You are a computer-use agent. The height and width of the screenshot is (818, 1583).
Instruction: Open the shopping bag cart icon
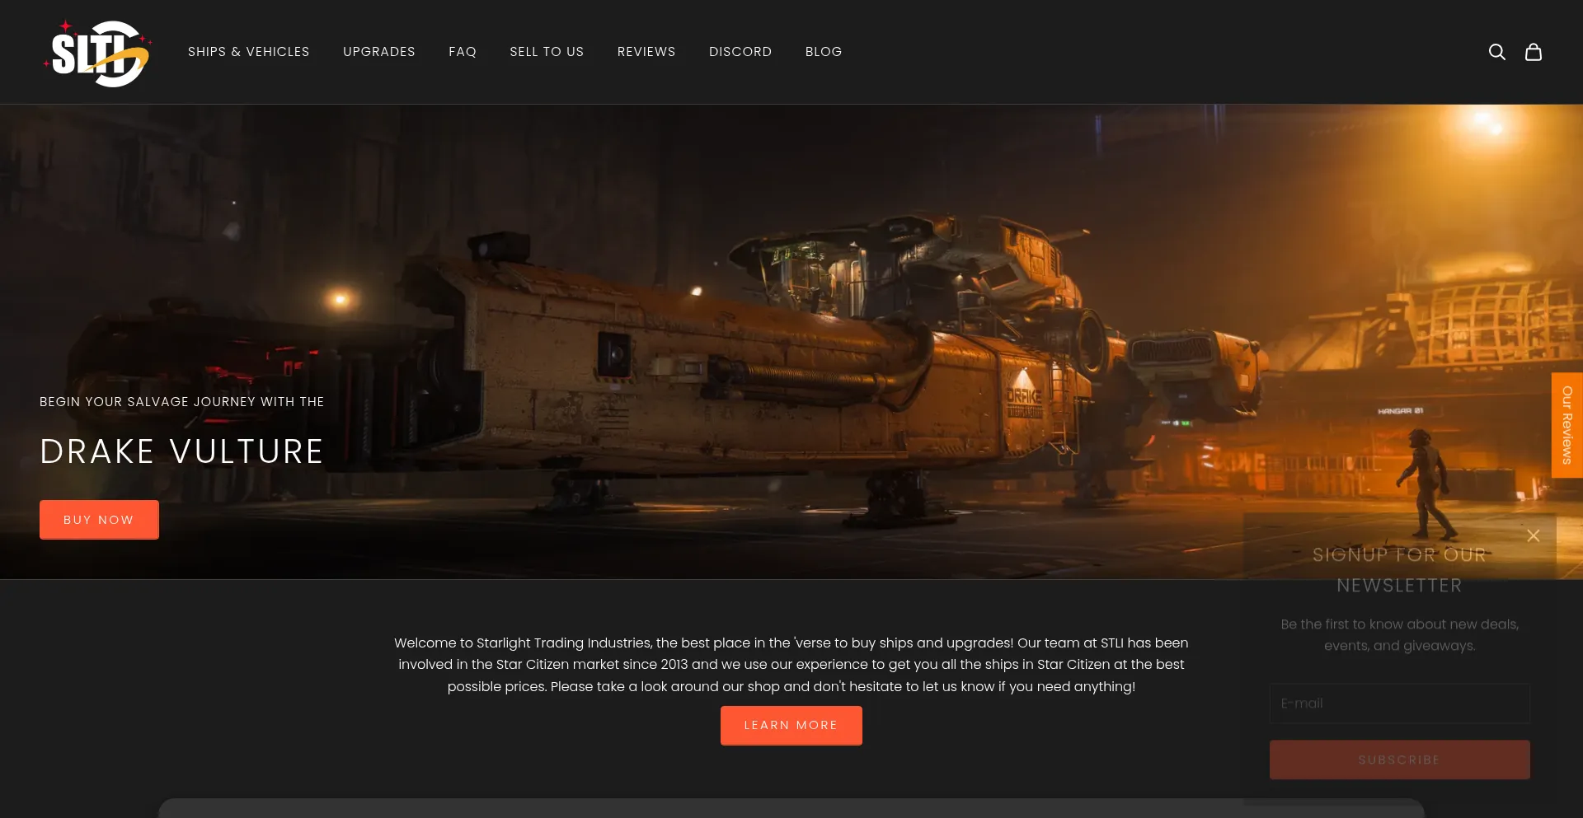coord(1533,52)
